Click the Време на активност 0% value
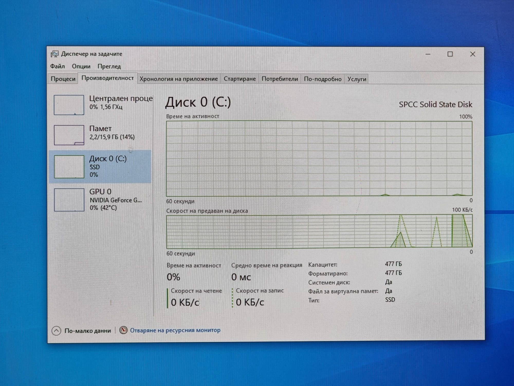 click(x=173, y=277)
